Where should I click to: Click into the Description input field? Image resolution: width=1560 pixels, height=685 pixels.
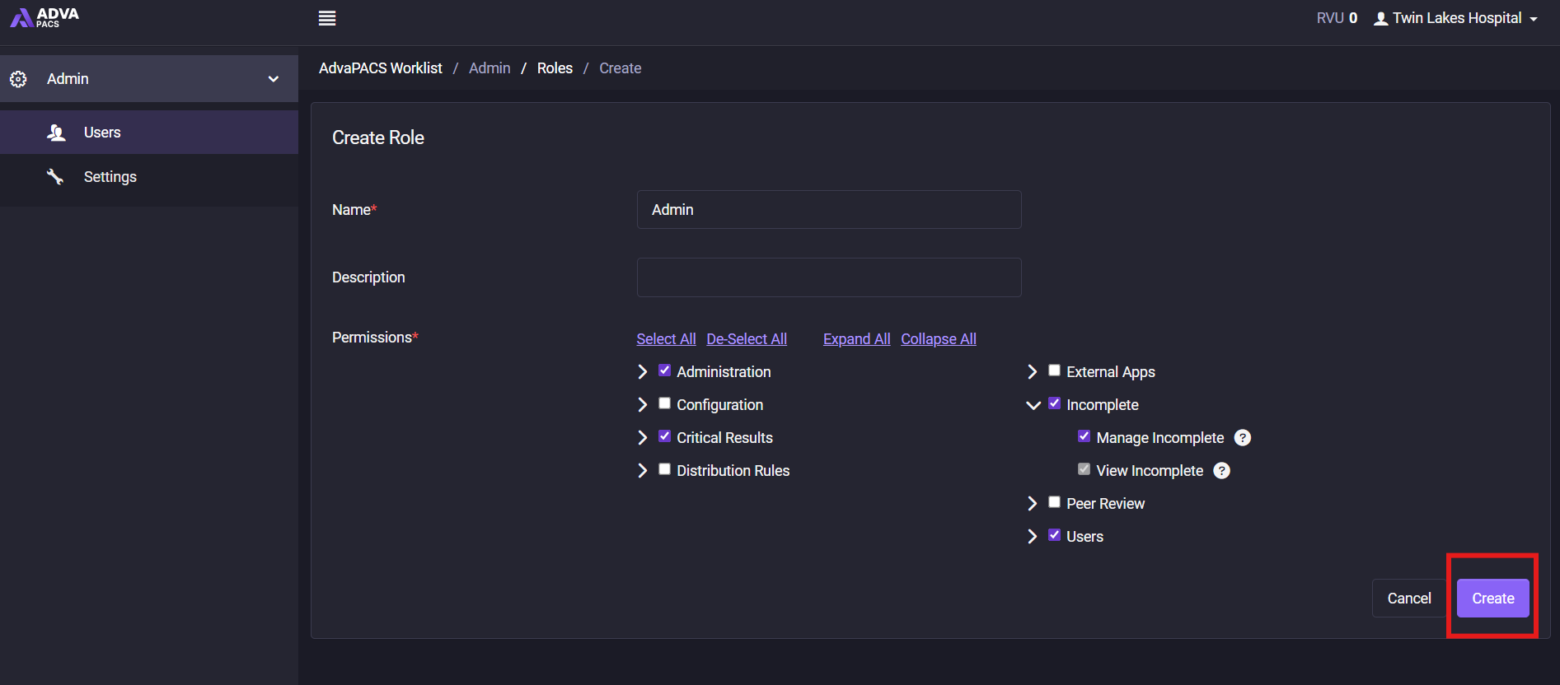point(829,277)
